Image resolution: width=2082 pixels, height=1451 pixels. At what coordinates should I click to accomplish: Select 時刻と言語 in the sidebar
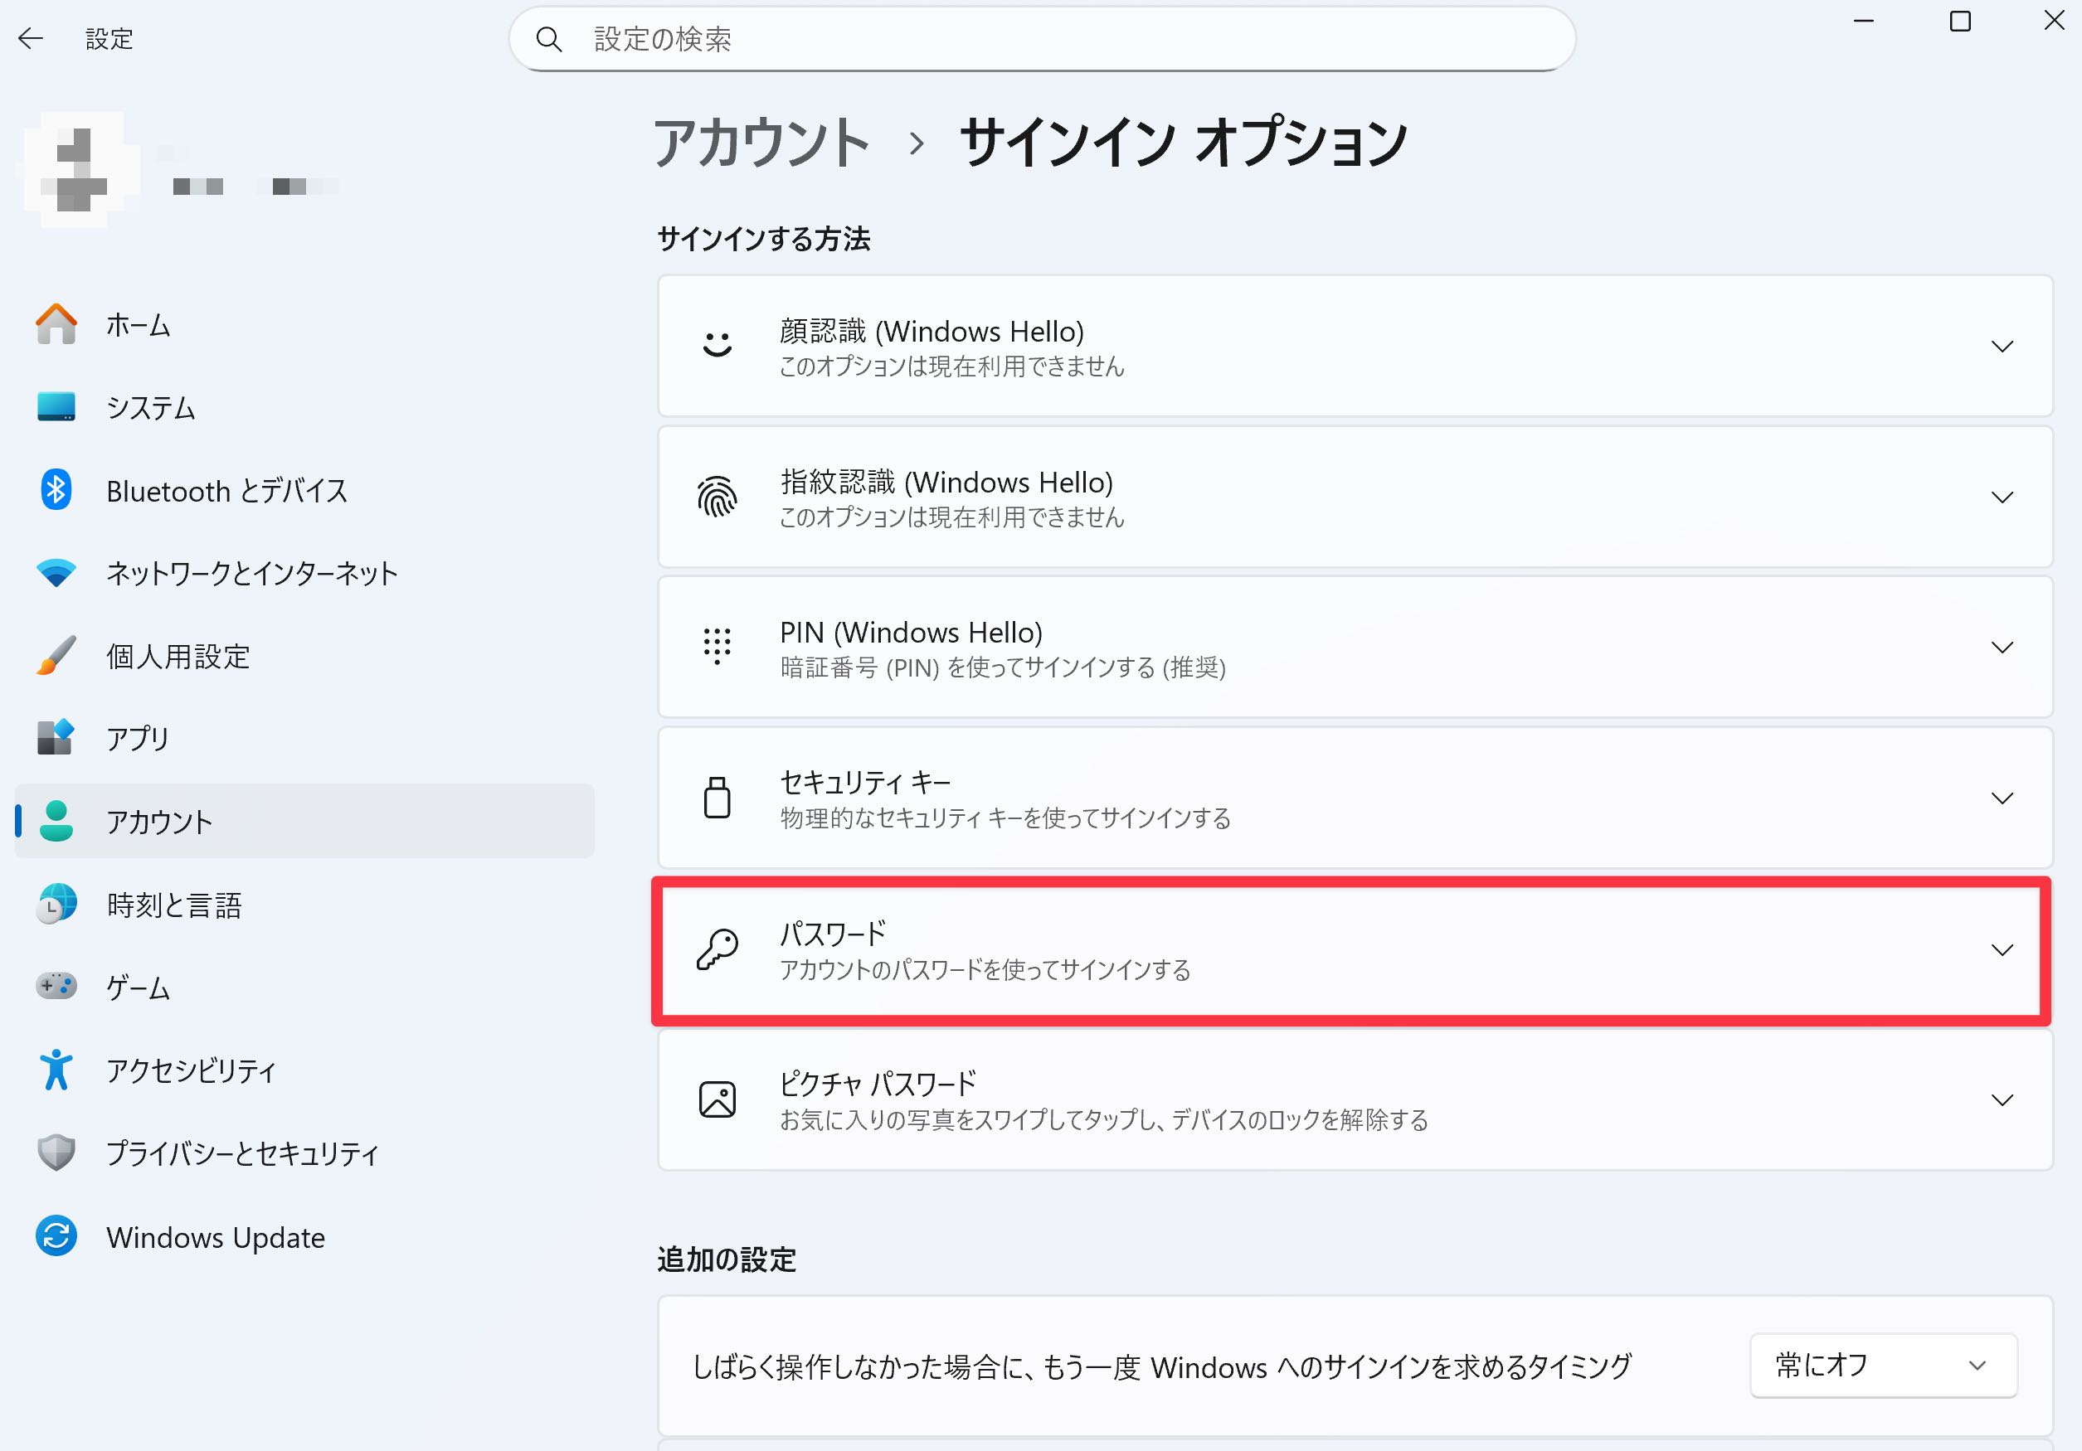click(x=174, y=905)
